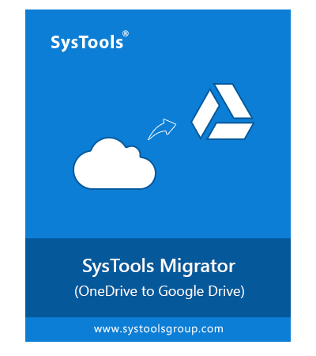Open the www.systoolsgroup.com link

(x=159, y=329)
